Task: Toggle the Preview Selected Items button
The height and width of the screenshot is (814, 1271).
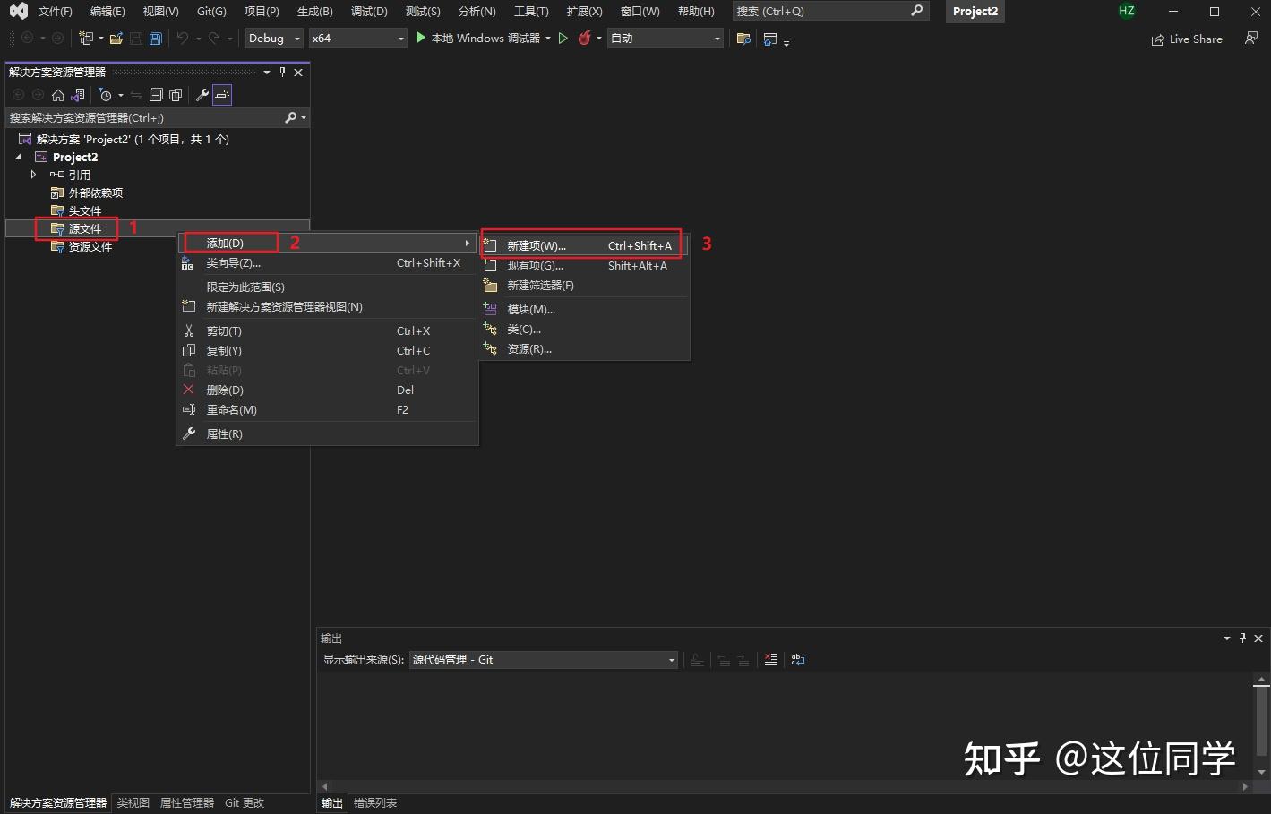Action: click(x=222, y=95)
